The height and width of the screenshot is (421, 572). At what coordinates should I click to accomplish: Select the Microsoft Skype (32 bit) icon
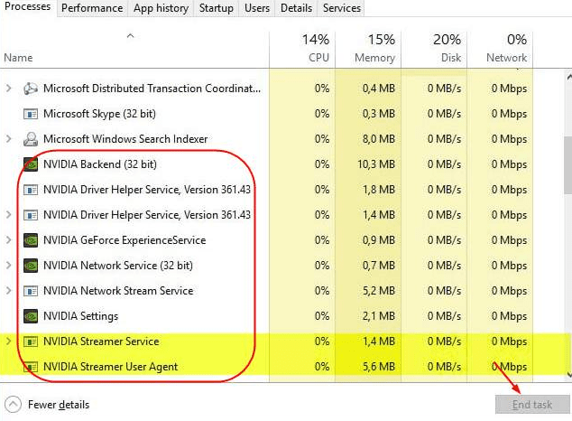31,114
